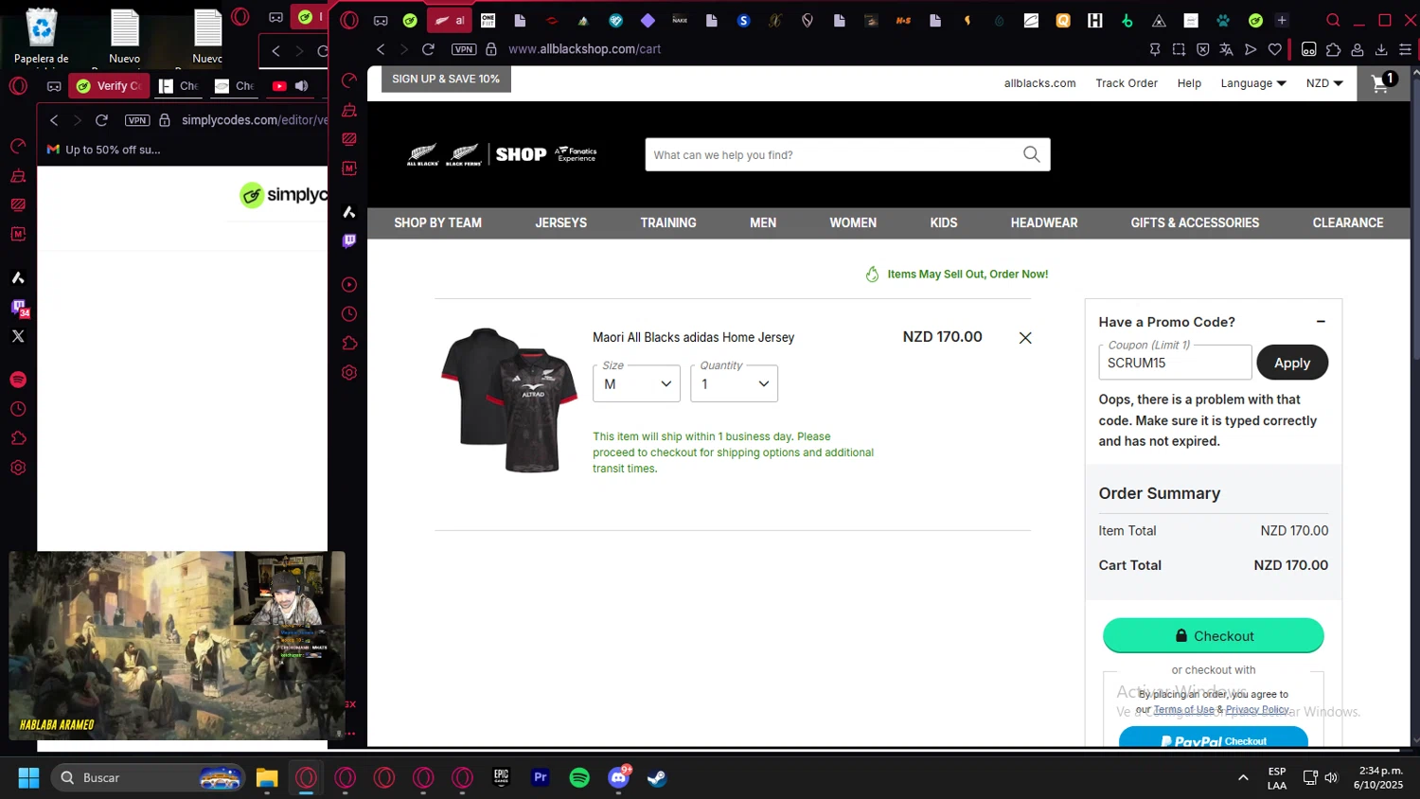Remove the Maori All Blacks jersey with the X
This screenshot has height=799, width=1420.
click(1025, 338)
